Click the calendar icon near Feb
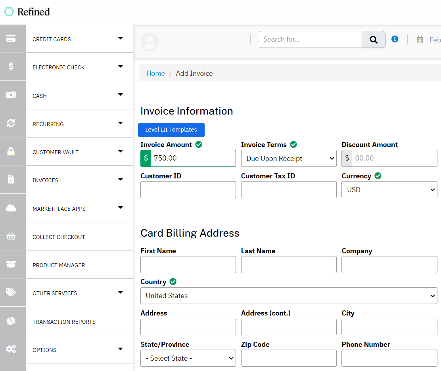Screen dimensions: 441x371 [420, 40]
